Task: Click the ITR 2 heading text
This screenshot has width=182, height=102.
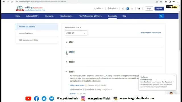Action: pos(72,52)
